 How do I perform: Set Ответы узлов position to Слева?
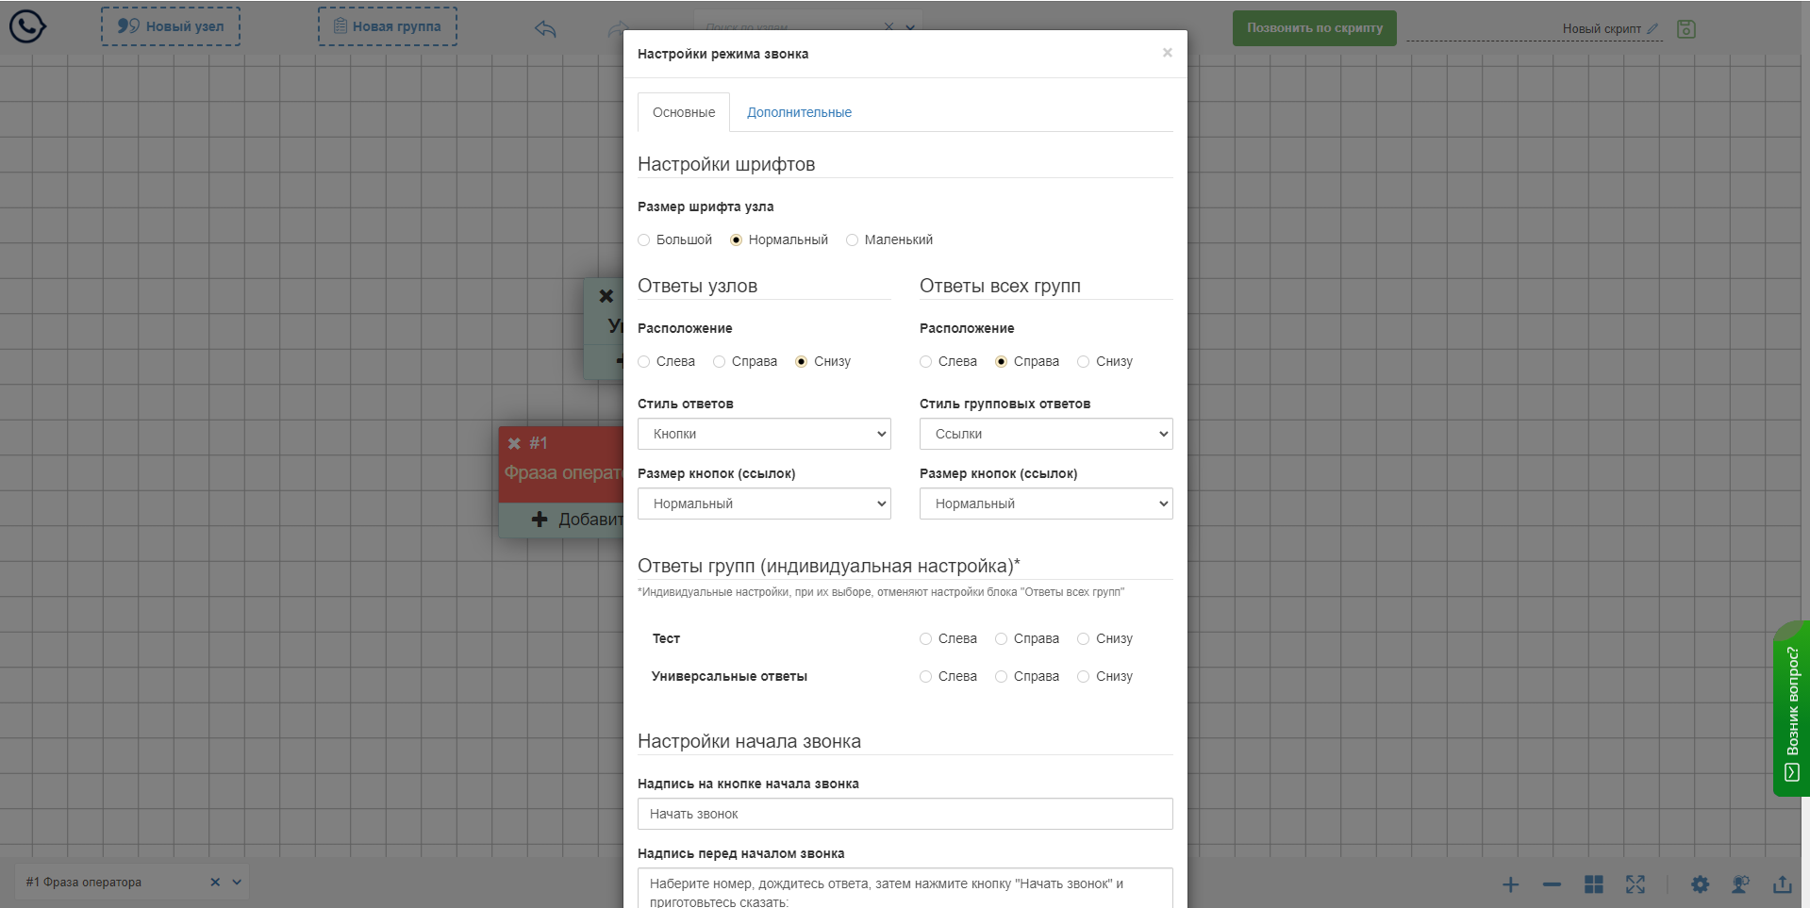coord(644,362)
